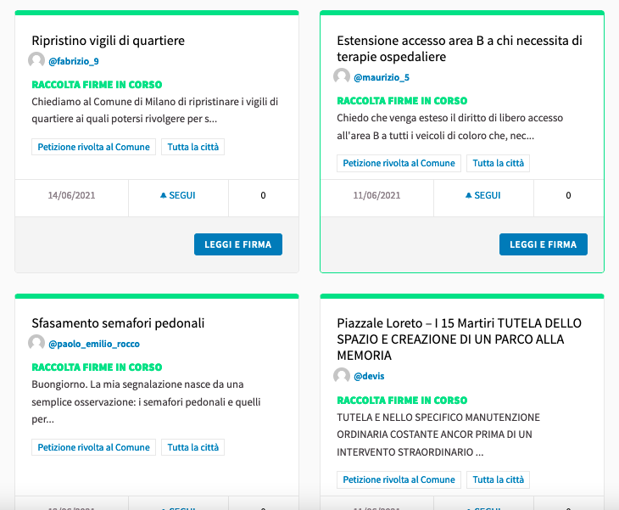Click avatar icon next to @fabrizio_9
This screenshot has height=510, width=619.
click(36, 60)
